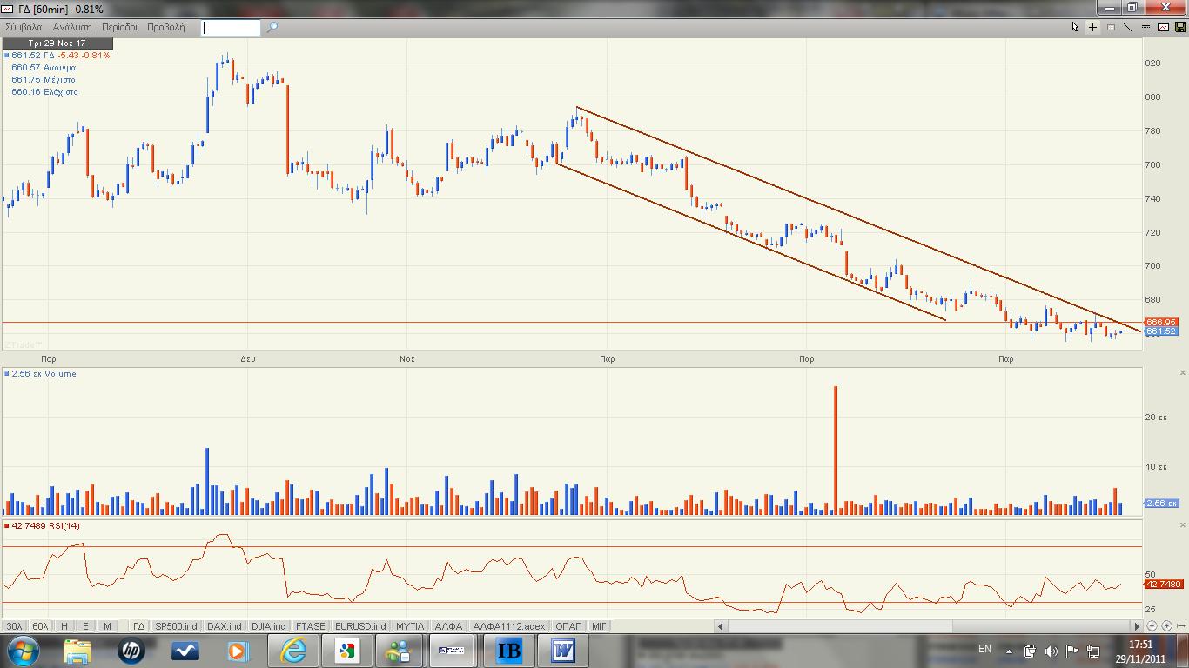Switch to the SP500:ind tab

(x=176, y=626)
